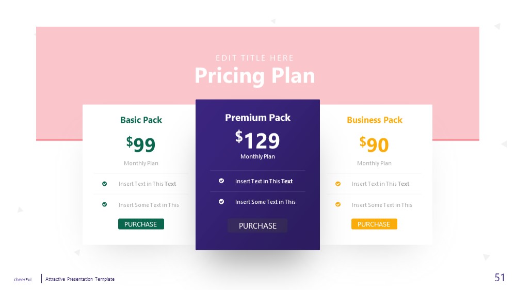
Task: Click the $129 price text
Action: 257,140
